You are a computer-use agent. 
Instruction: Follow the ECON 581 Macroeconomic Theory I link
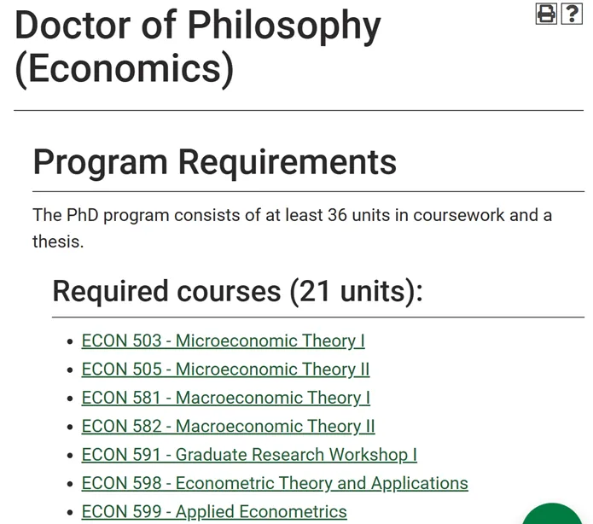point(226,398)
